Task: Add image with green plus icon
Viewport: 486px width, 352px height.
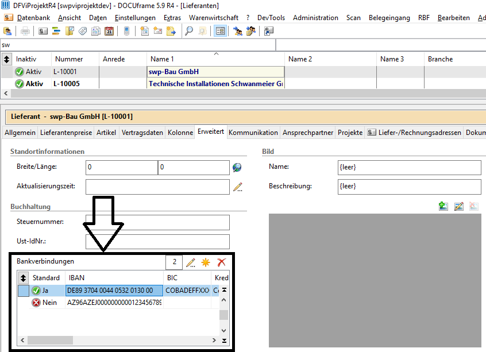Action: pos(443,206)
